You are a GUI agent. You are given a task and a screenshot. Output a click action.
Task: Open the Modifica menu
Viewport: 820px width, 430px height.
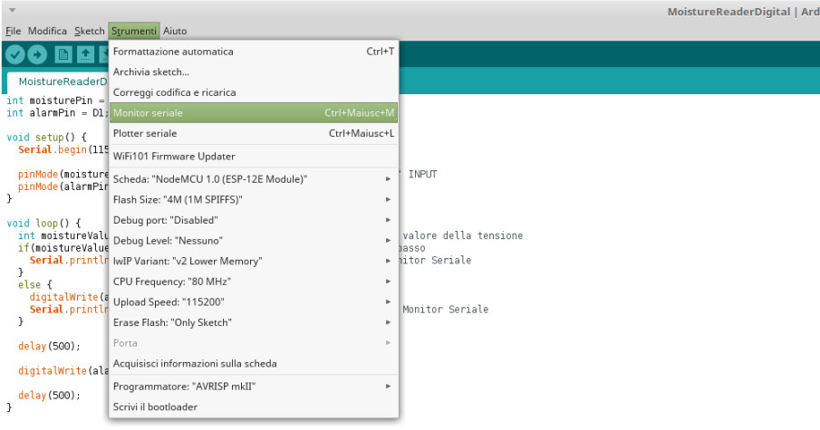click(47, 31)
